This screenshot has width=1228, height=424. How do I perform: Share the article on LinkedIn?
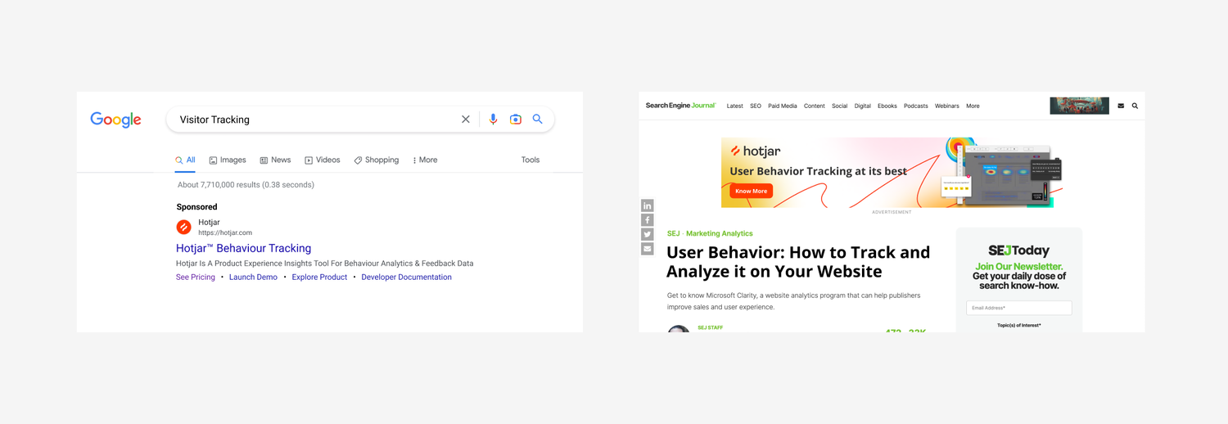pos(648,205)
